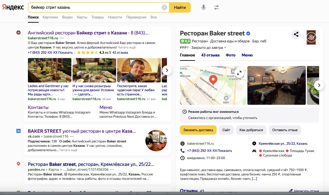Open more options next to bakerstreet116.ru
This screenshot has height=195, width=329.
[x=61, y=38]
